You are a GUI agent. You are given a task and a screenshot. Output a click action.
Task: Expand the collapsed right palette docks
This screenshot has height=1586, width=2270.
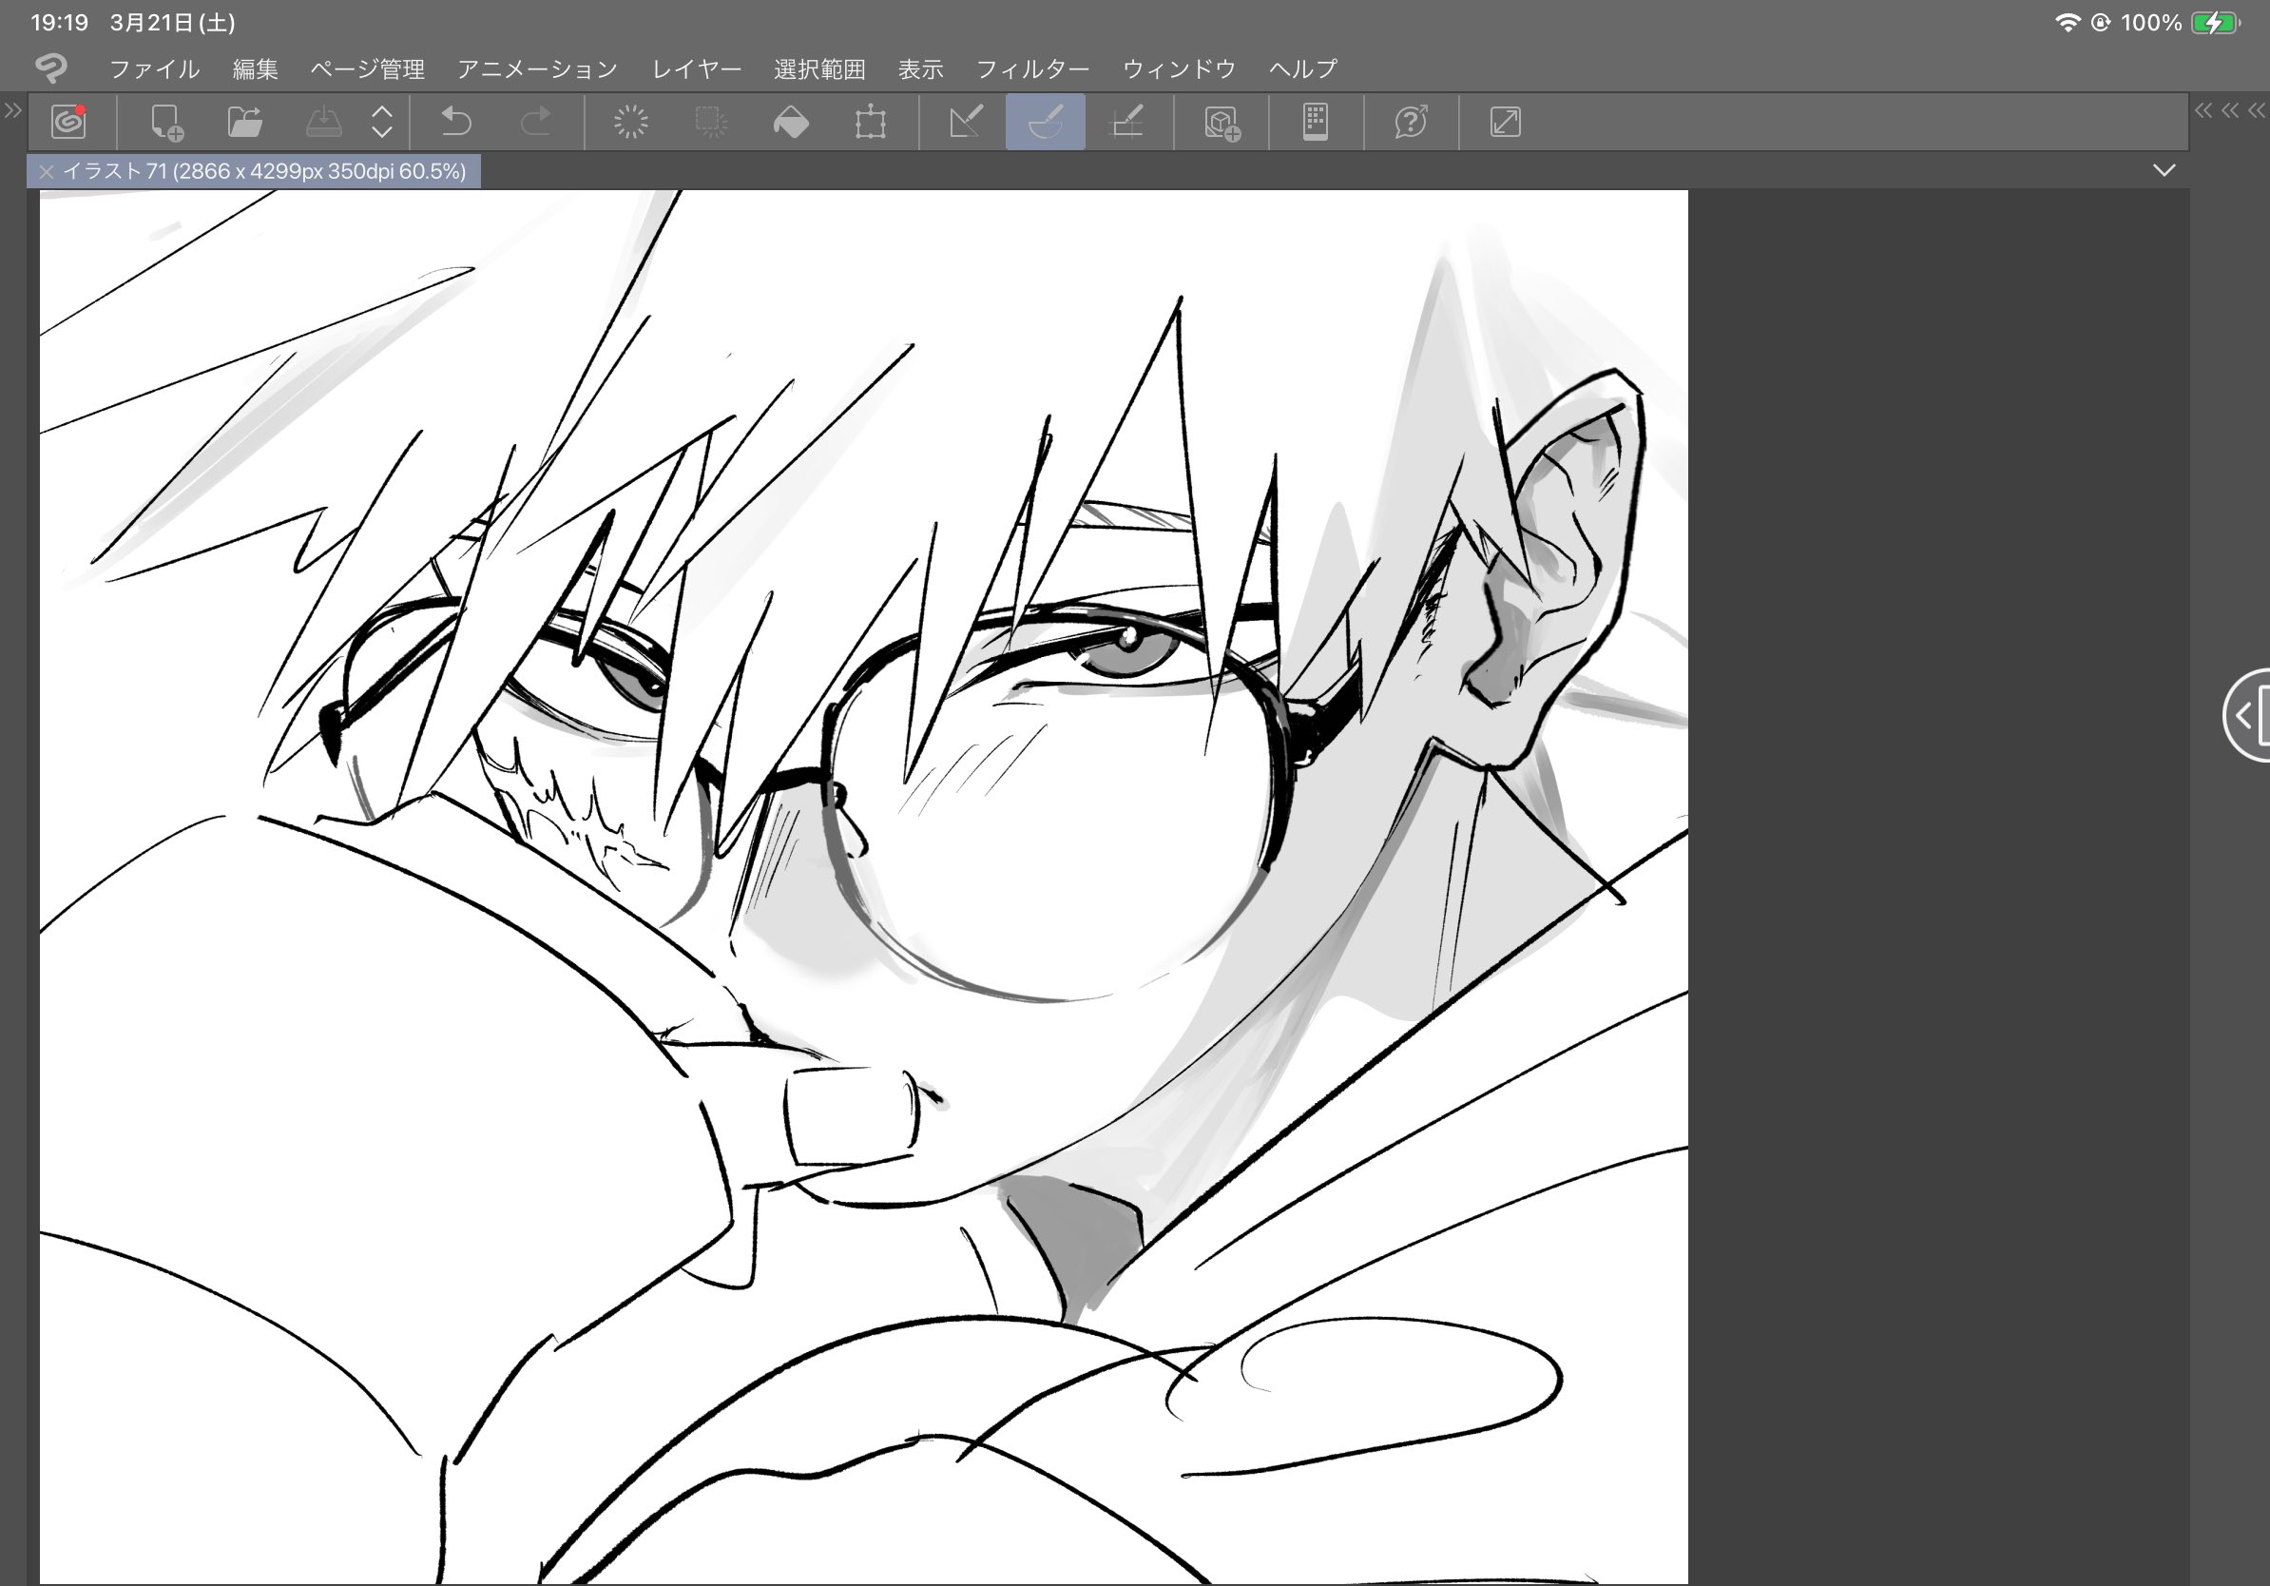(x=2228, y=109)
